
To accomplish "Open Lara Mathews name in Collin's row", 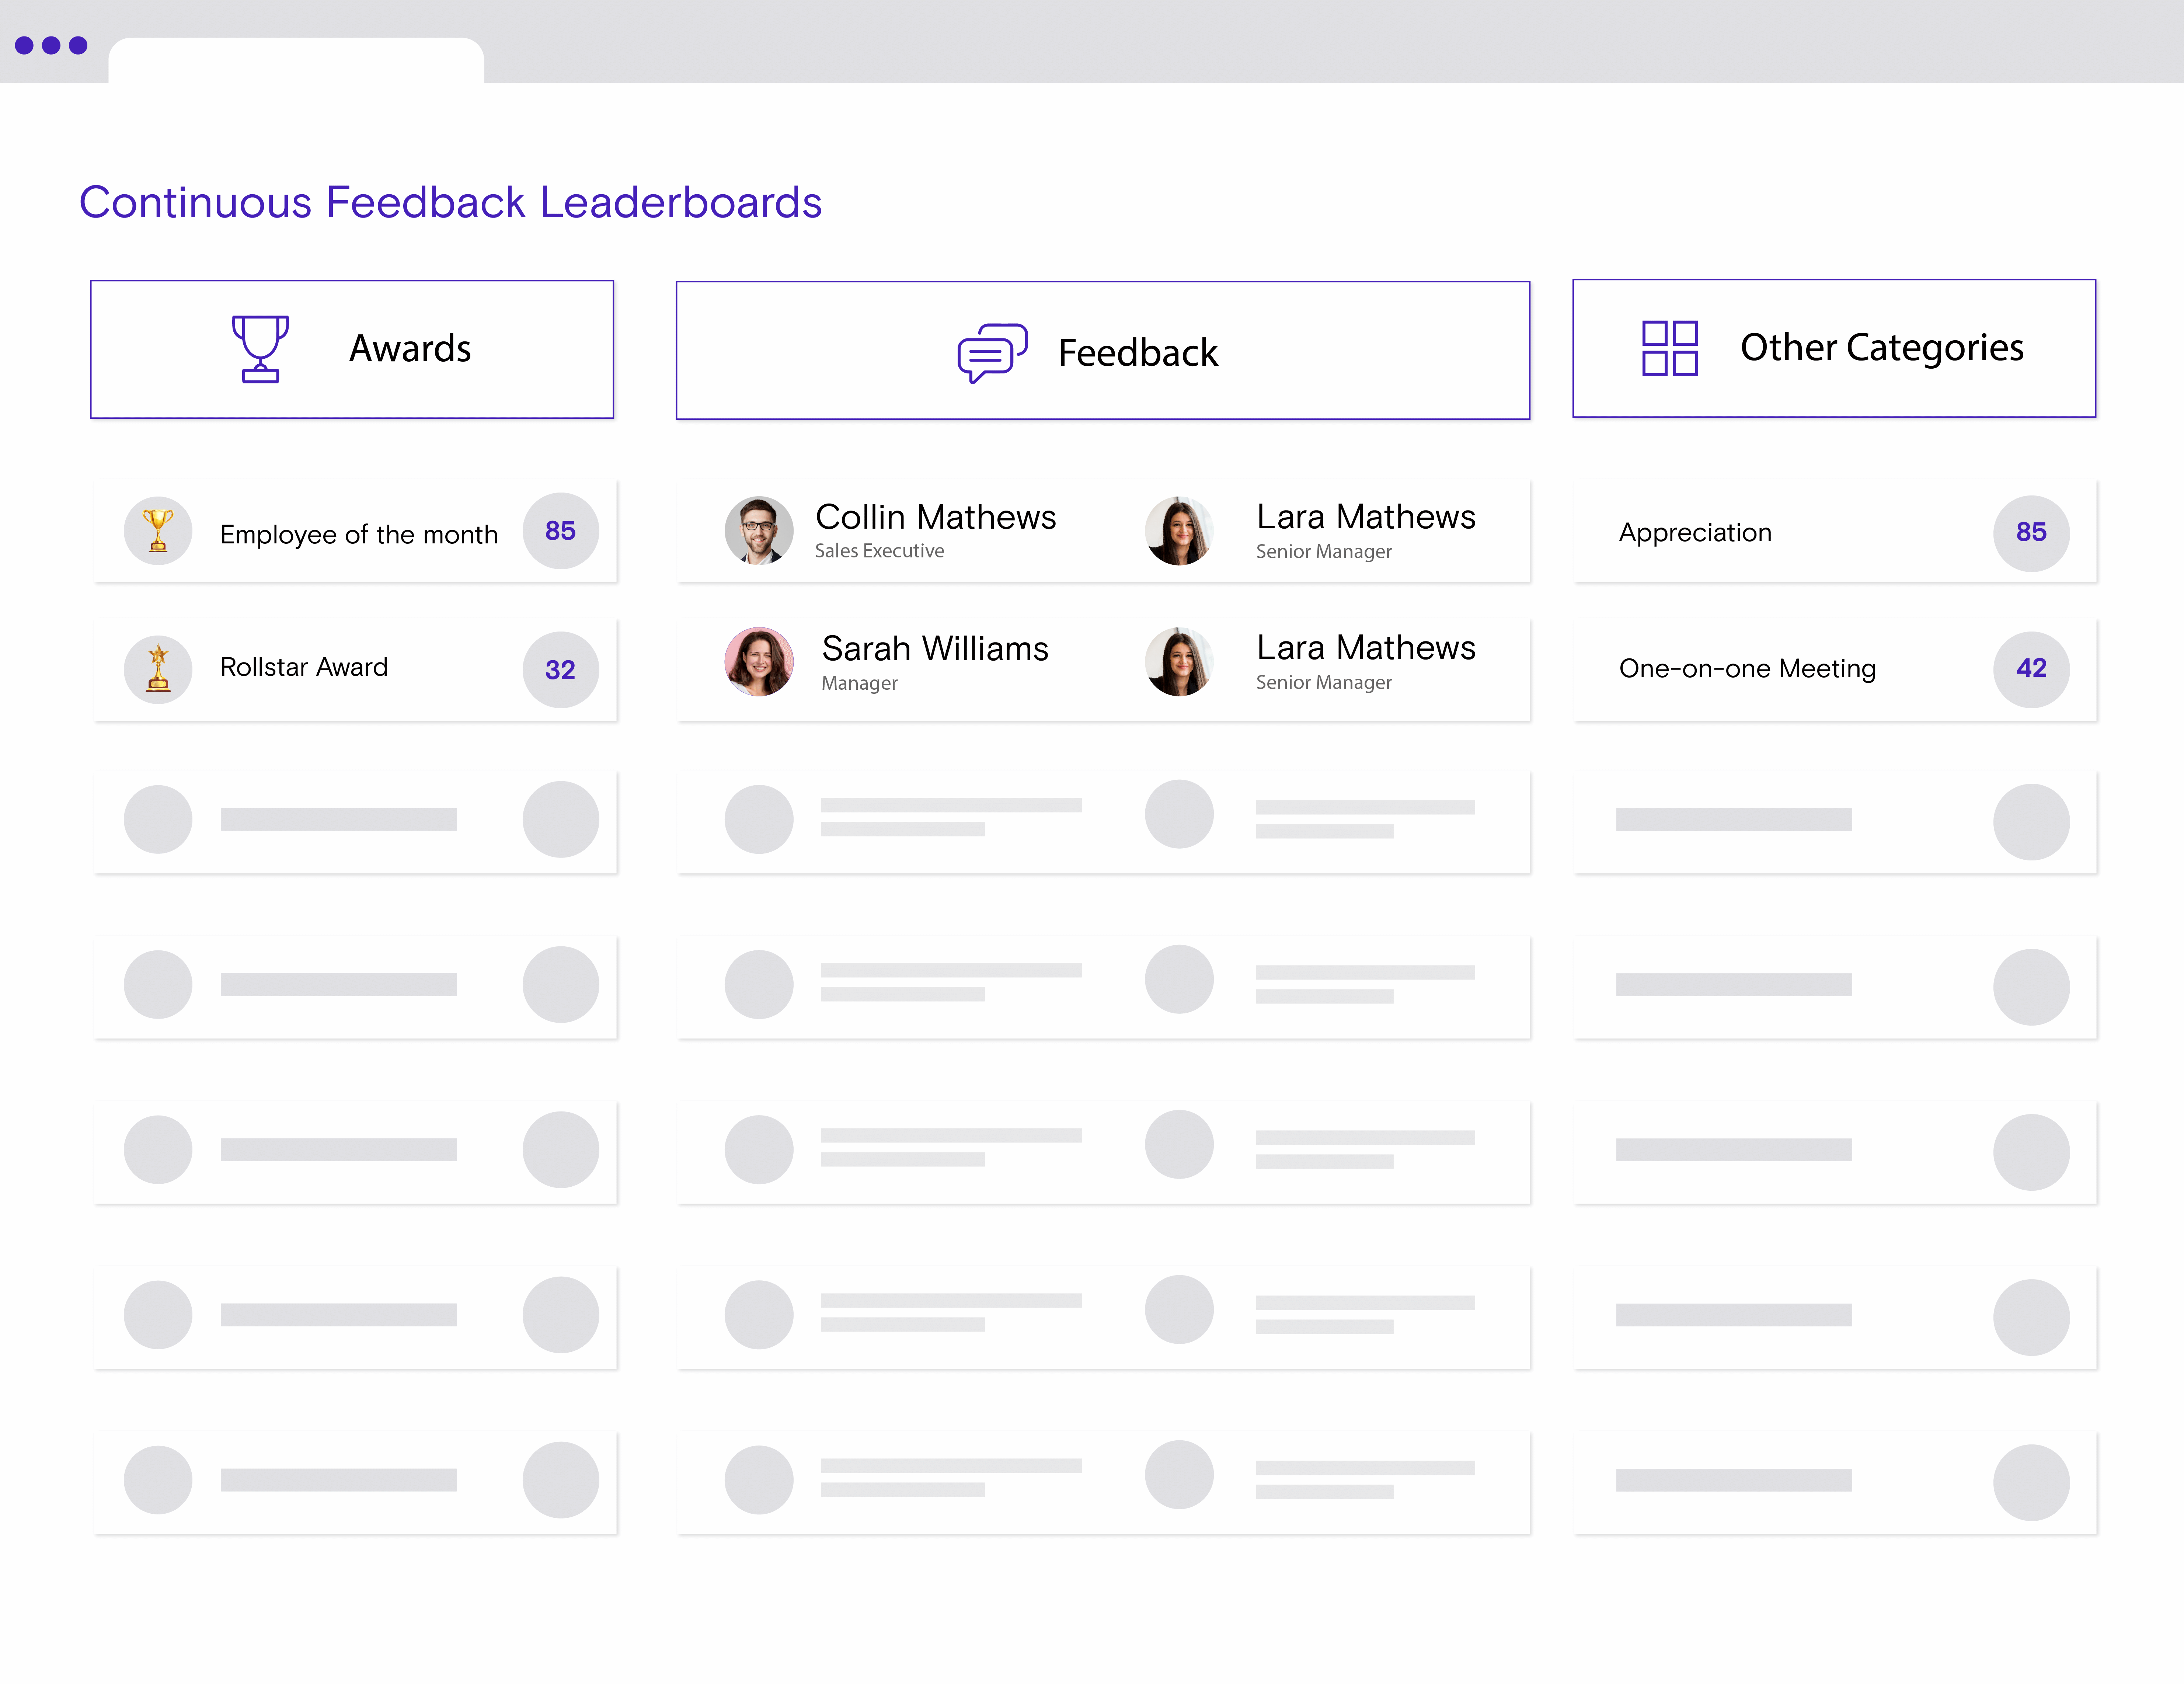I will [1366, 517].
